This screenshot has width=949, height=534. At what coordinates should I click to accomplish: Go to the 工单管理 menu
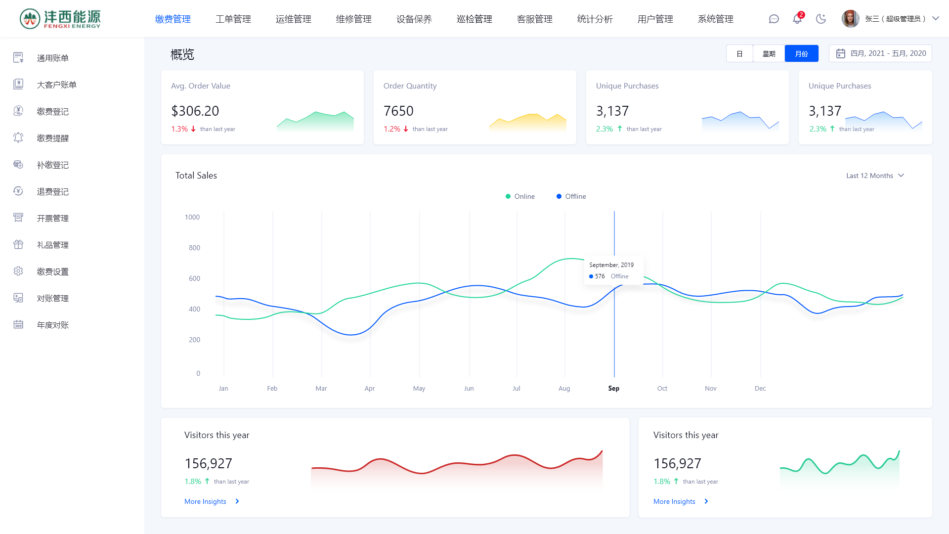click(233, 19)
